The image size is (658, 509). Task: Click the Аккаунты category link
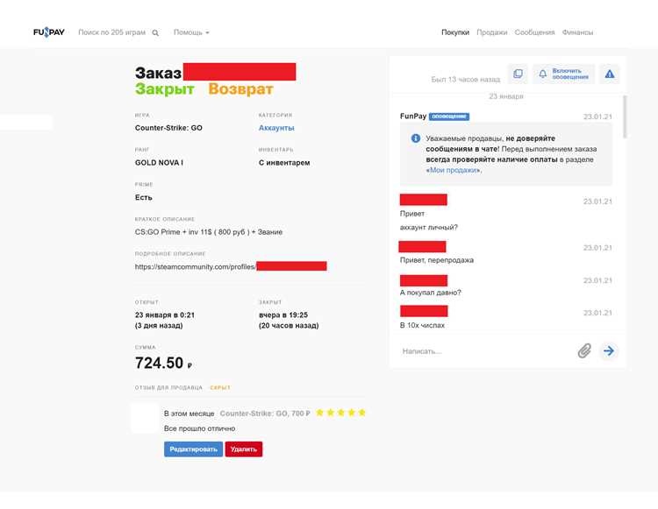click(x=276, y=128)
